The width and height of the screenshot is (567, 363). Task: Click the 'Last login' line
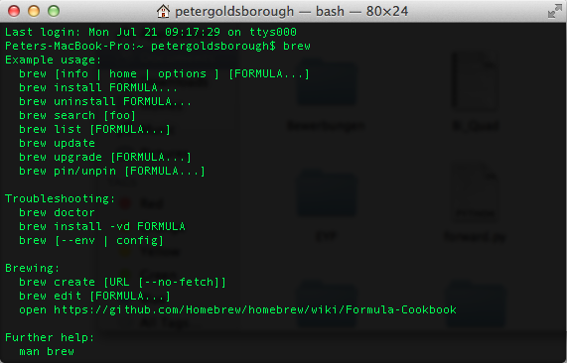point(151,32)
